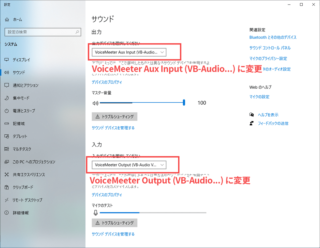Open マルチタスク settings page
Screen dimensions: 320x248
coord(22,149)
